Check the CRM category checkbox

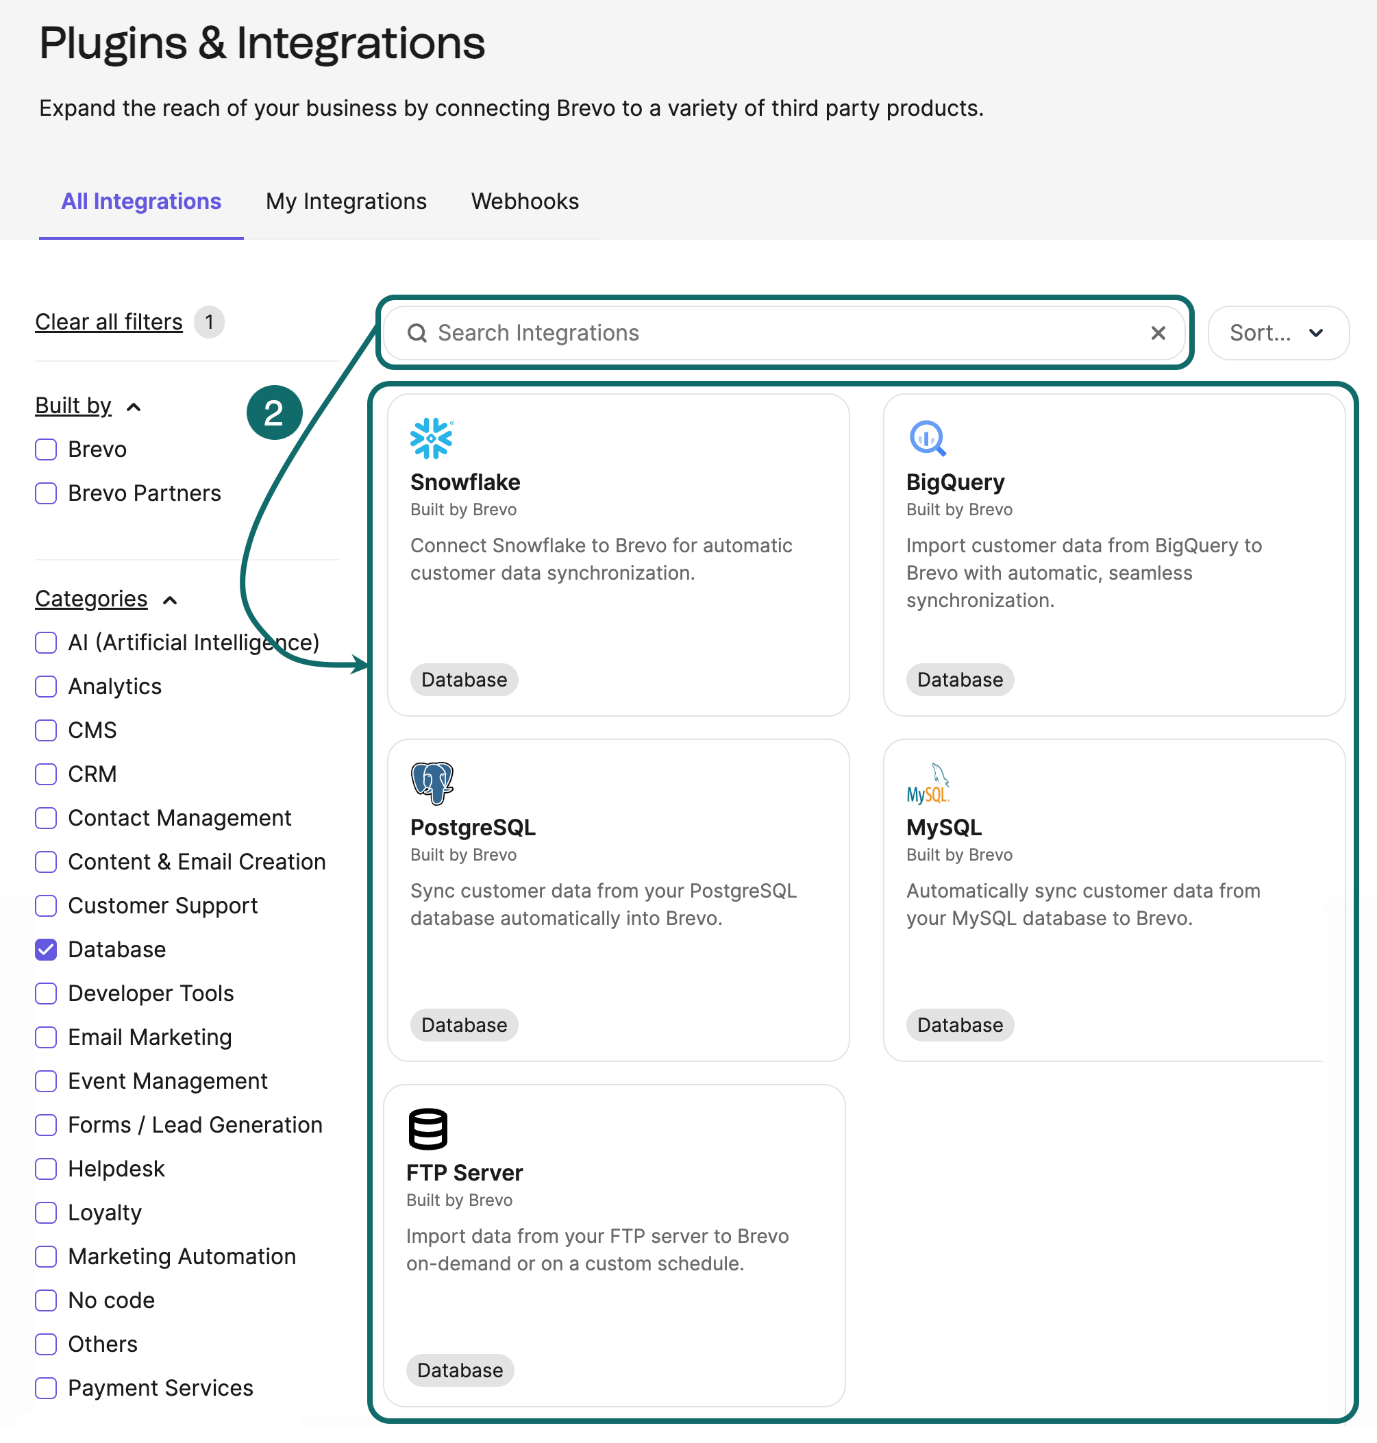(45, 774)
